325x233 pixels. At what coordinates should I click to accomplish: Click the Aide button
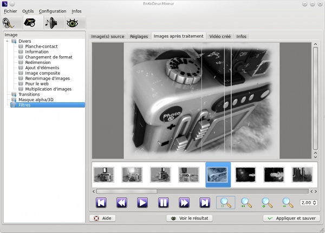coord(102,218)
